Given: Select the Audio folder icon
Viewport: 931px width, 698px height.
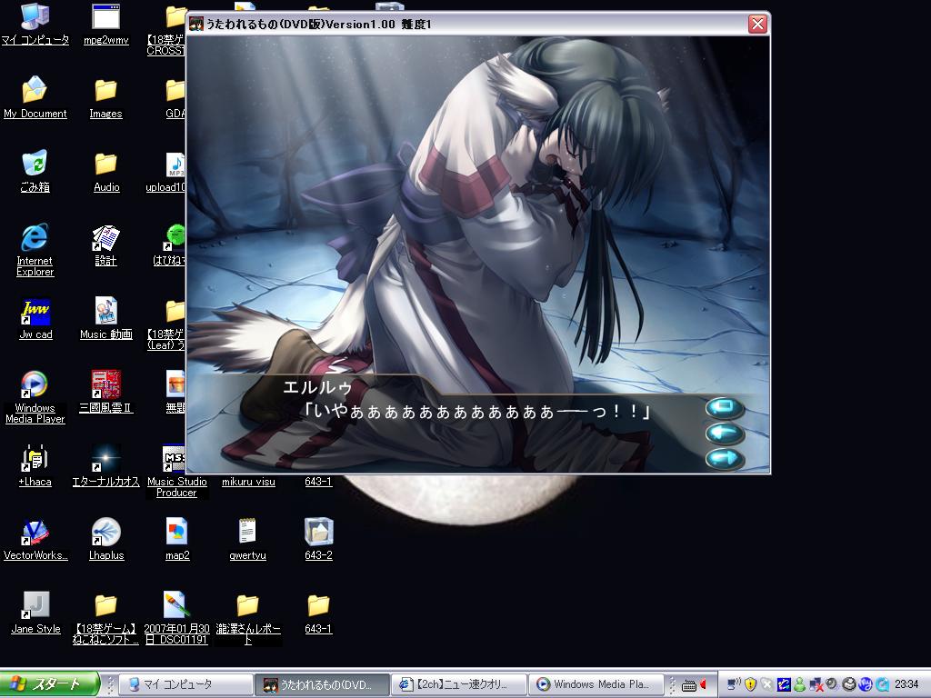Looking at the screenshot, I should pyautogui.click(x=105, y=171).
